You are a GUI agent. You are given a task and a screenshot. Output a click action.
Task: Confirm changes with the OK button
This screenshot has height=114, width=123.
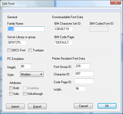coord(107,106)
